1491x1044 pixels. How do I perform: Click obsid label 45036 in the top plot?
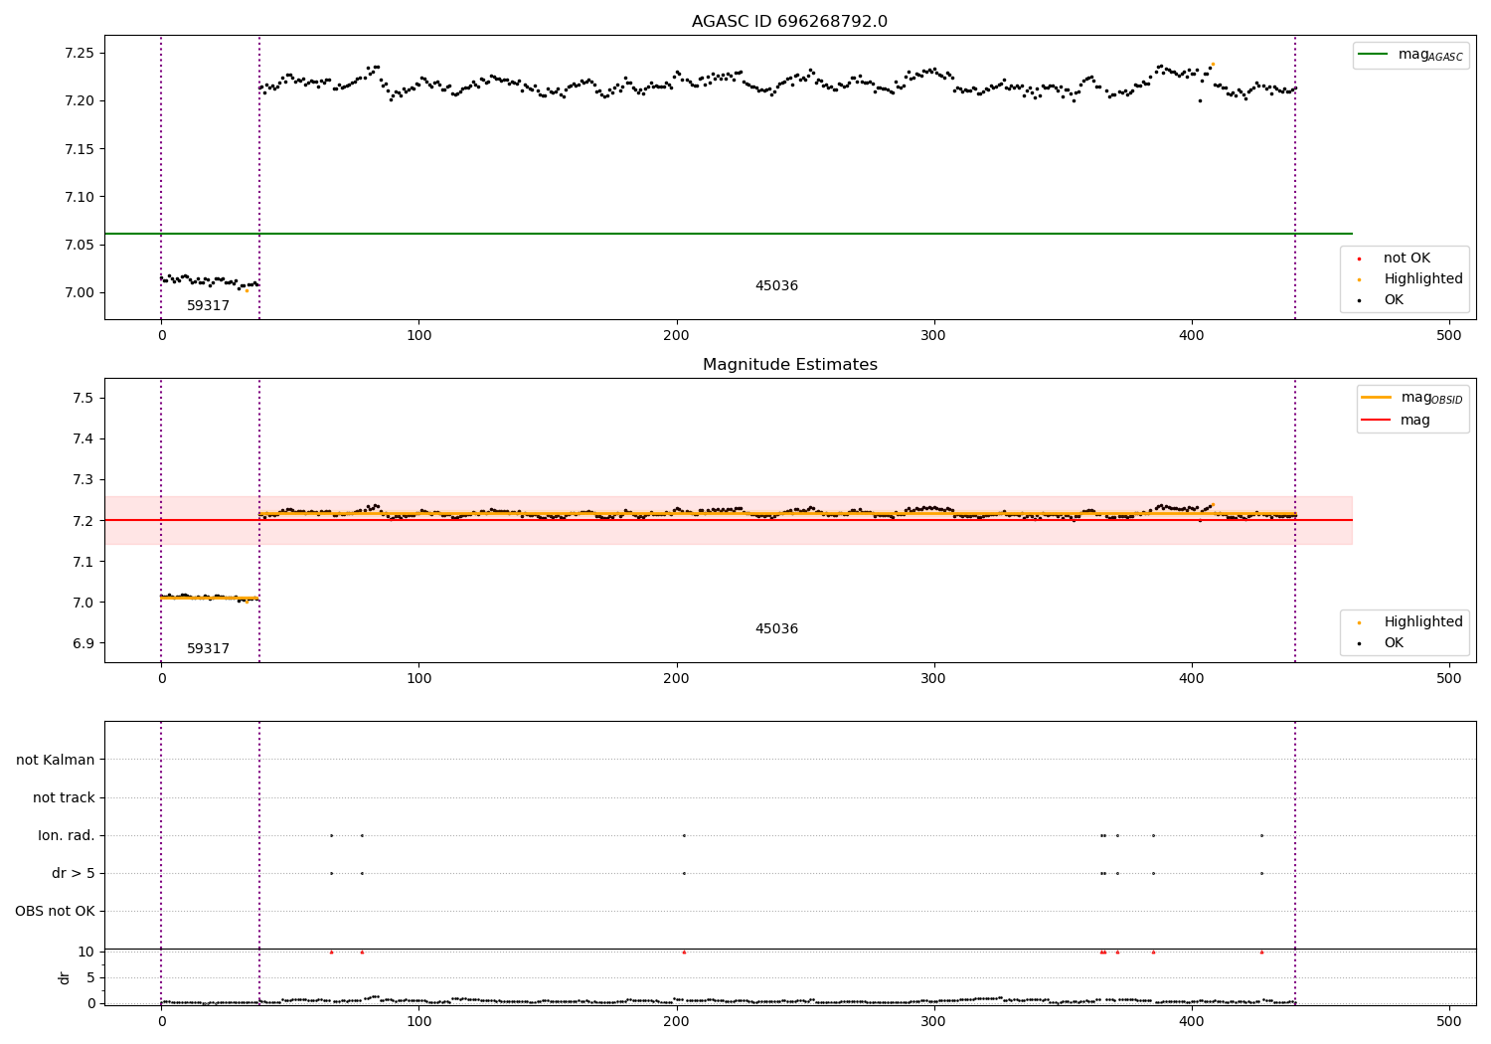click(776, 286)
